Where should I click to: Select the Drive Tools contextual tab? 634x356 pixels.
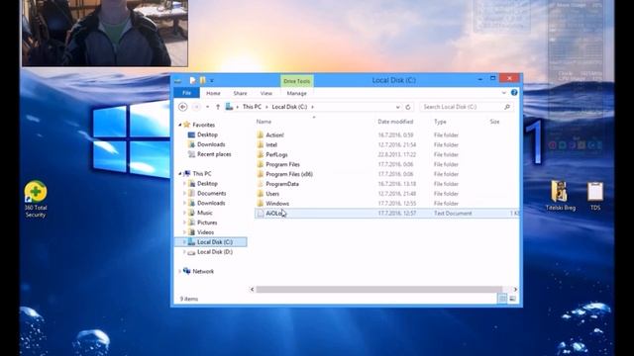296,81
